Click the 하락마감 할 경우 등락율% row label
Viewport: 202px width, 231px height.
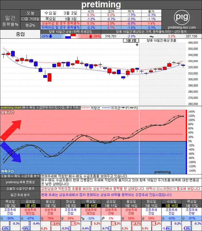(61, 27)
